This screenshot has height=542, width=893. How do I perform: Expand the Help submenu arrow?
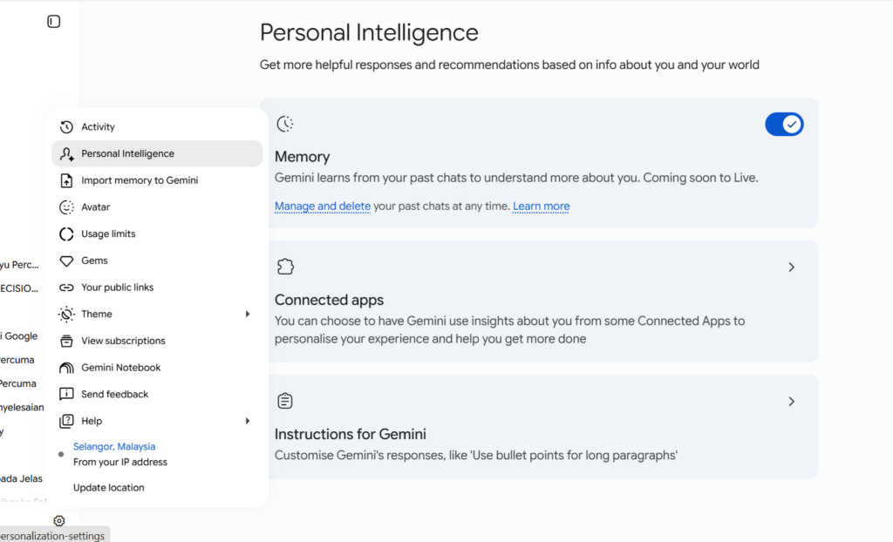tap(248, 421)
